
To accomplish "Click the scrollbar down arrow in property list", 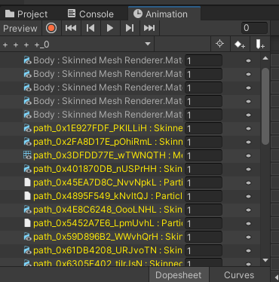I will pyautogui.click(x=265, y=260).
